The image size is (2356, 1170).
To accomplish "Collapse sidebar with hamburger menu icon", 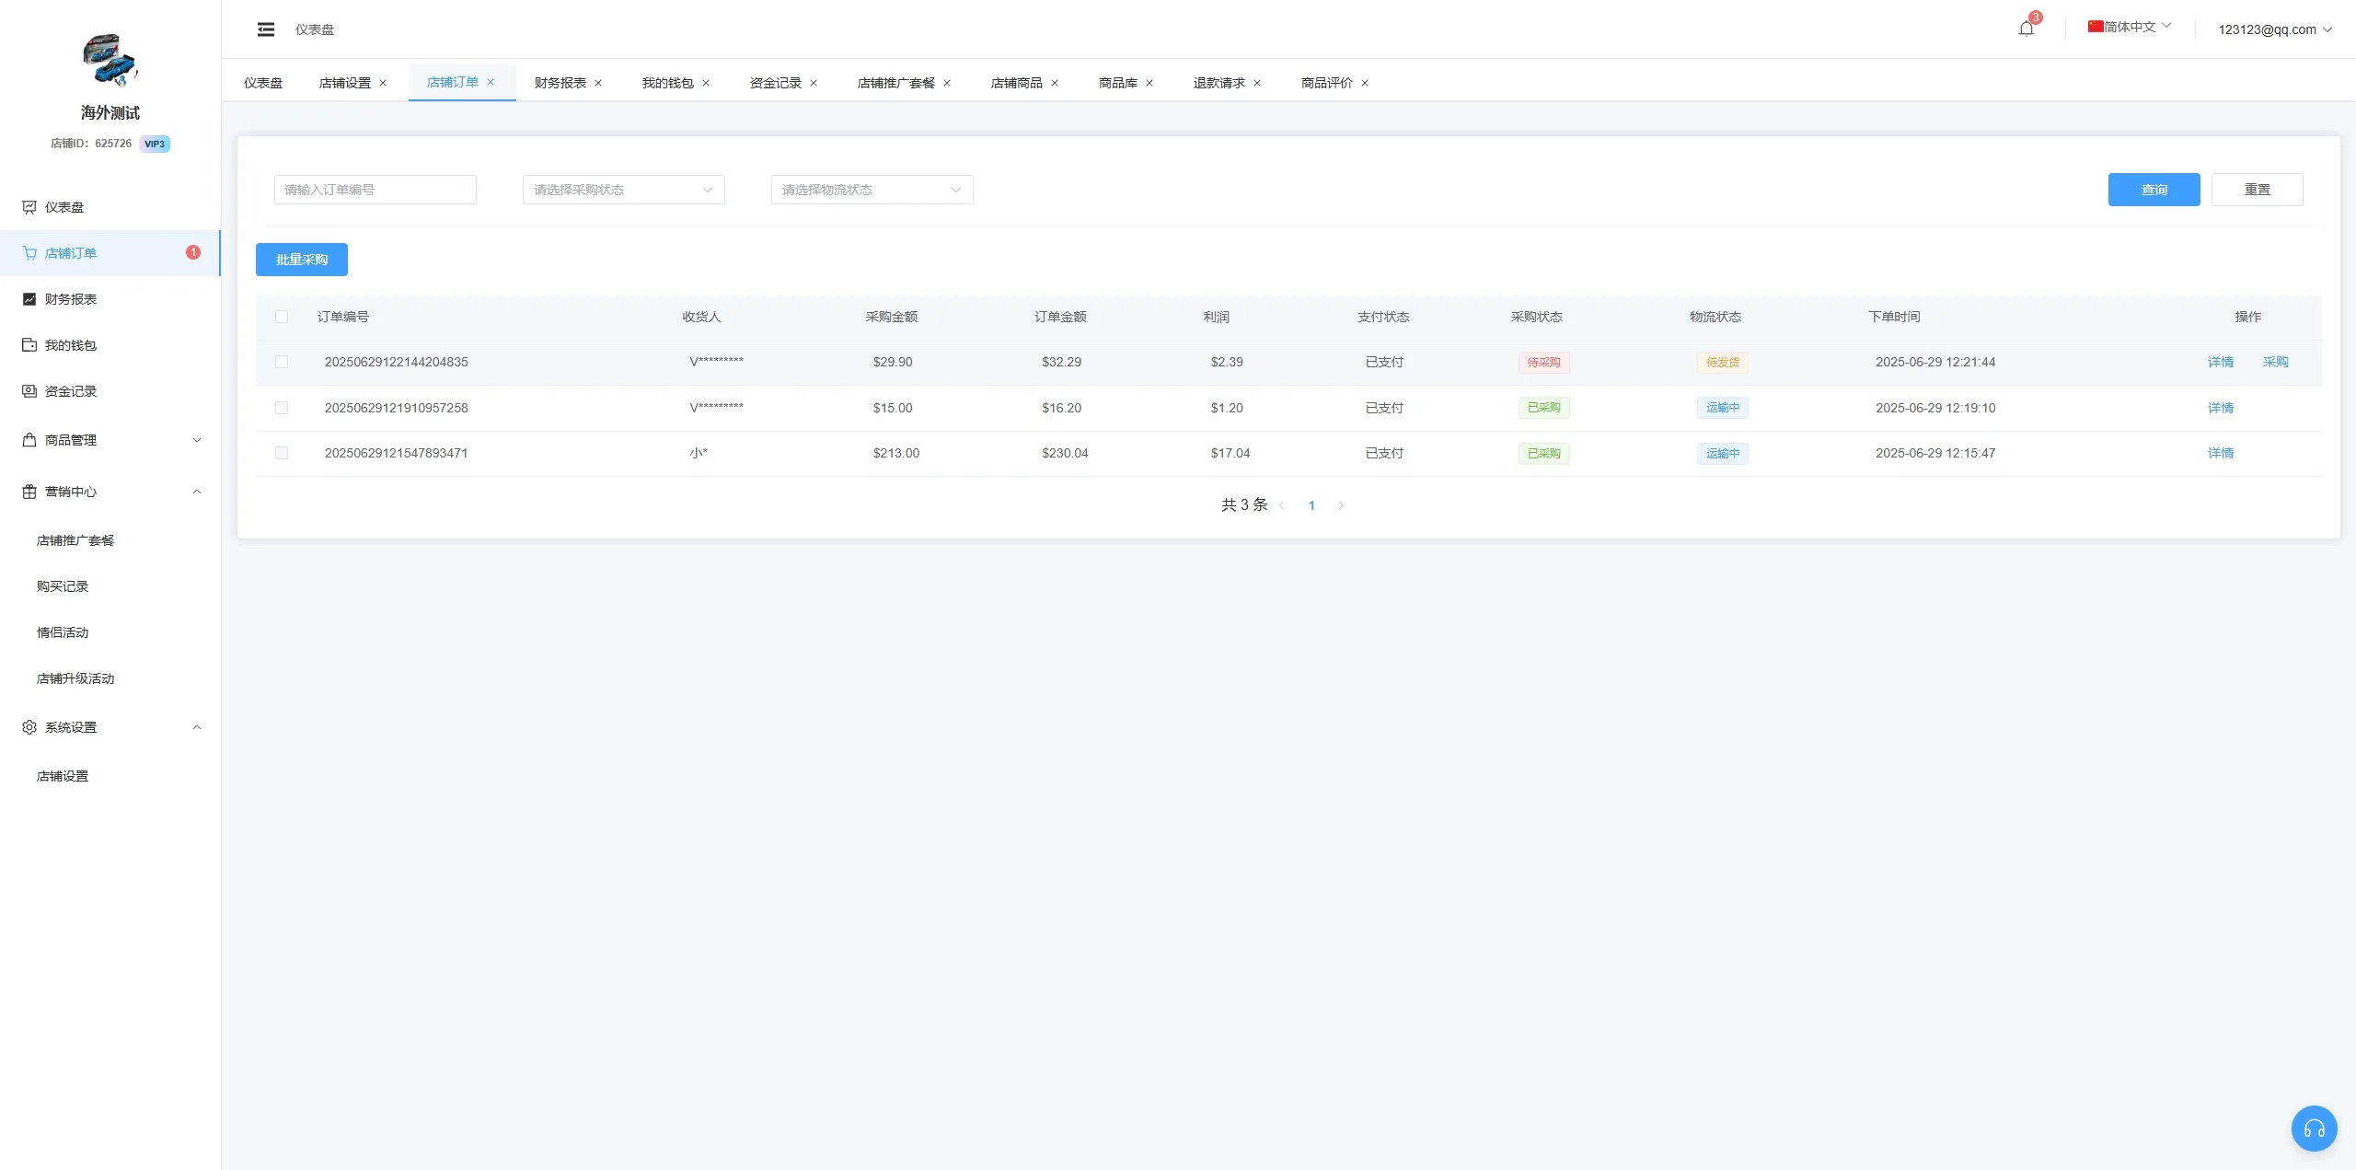I will 266,29.
